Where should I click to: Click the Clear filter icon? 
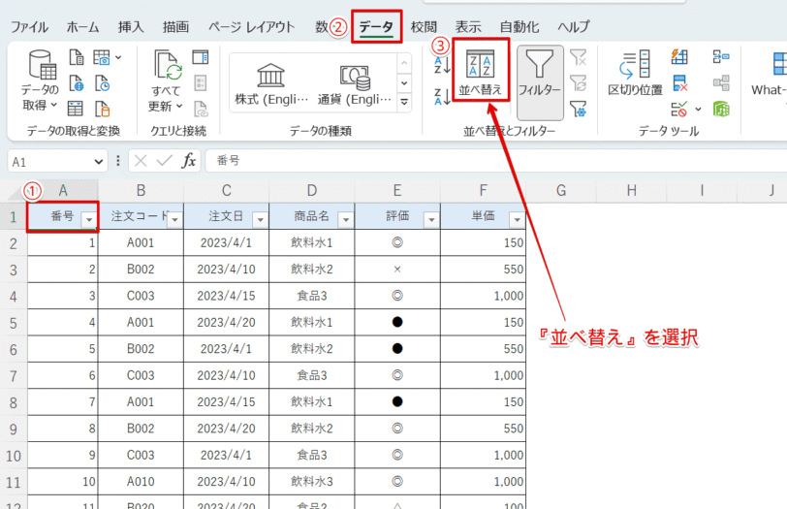coord(579,57)
